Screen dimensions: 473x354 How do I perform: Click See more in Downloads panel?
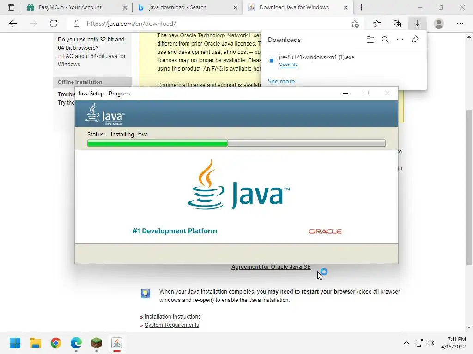point(281,81)
